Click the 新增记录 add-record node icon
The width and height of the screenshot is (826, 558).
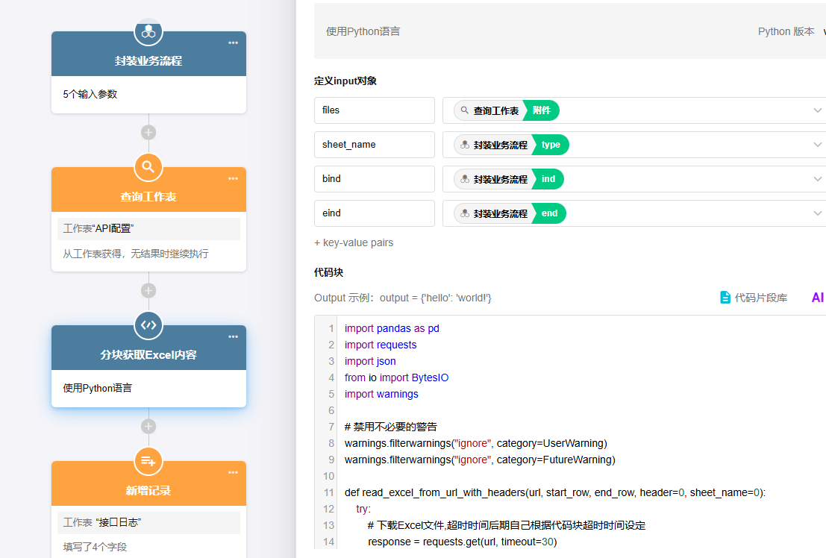pos(148,461)
